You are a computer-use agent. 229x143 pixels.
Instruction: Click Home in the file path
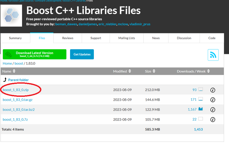[7, 63]
